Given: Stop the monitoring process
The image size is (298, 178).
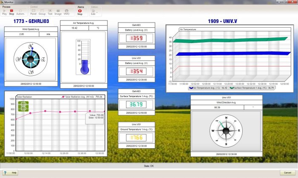Looking at the screenshot, I should point(11,11).
